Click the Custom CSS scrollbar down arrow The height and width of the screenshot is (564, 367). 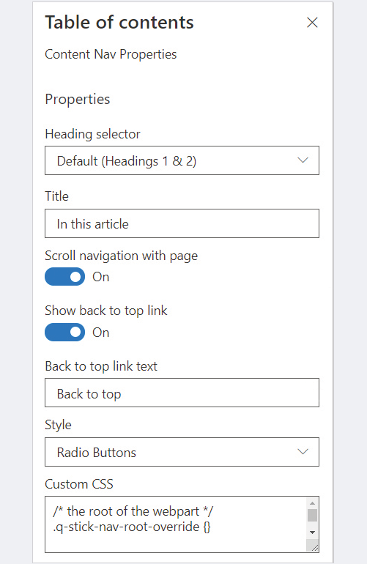click(x=312, y=533)
